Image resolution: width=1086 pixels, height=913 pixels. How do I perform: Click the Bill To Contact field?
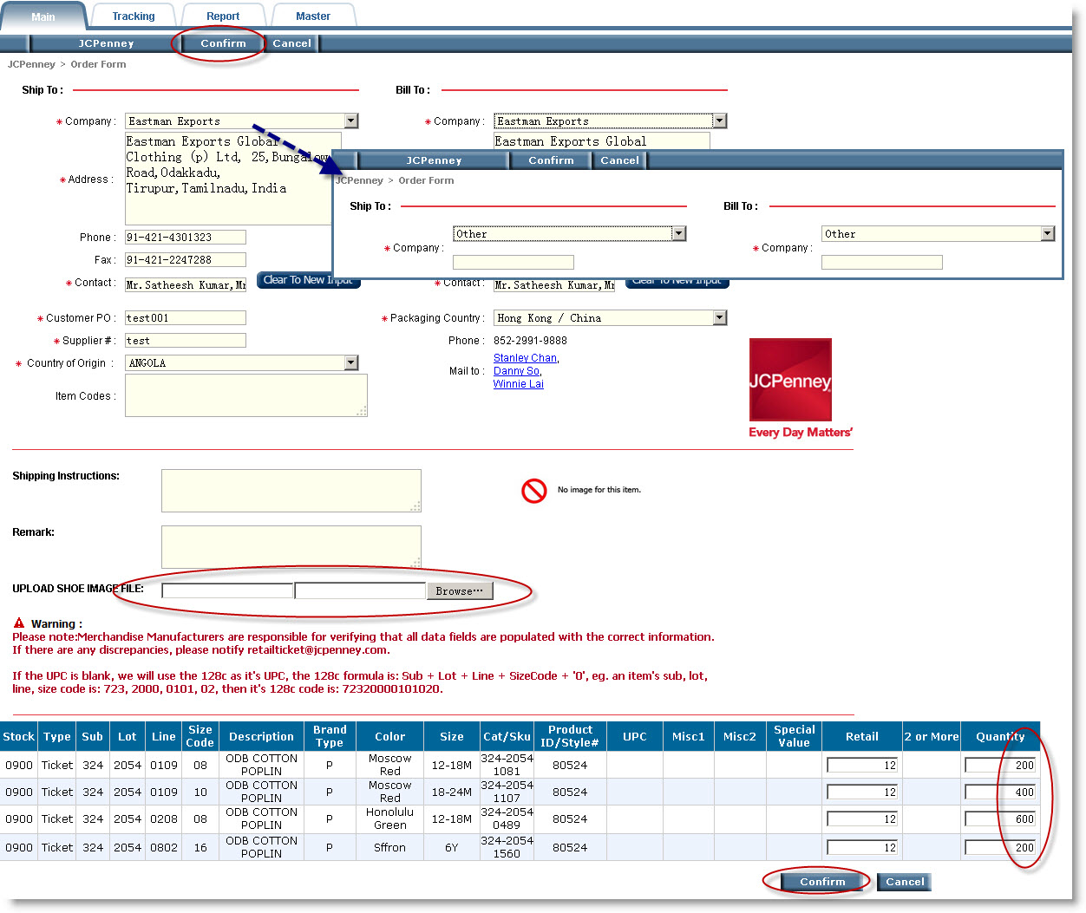pos(554,284)
